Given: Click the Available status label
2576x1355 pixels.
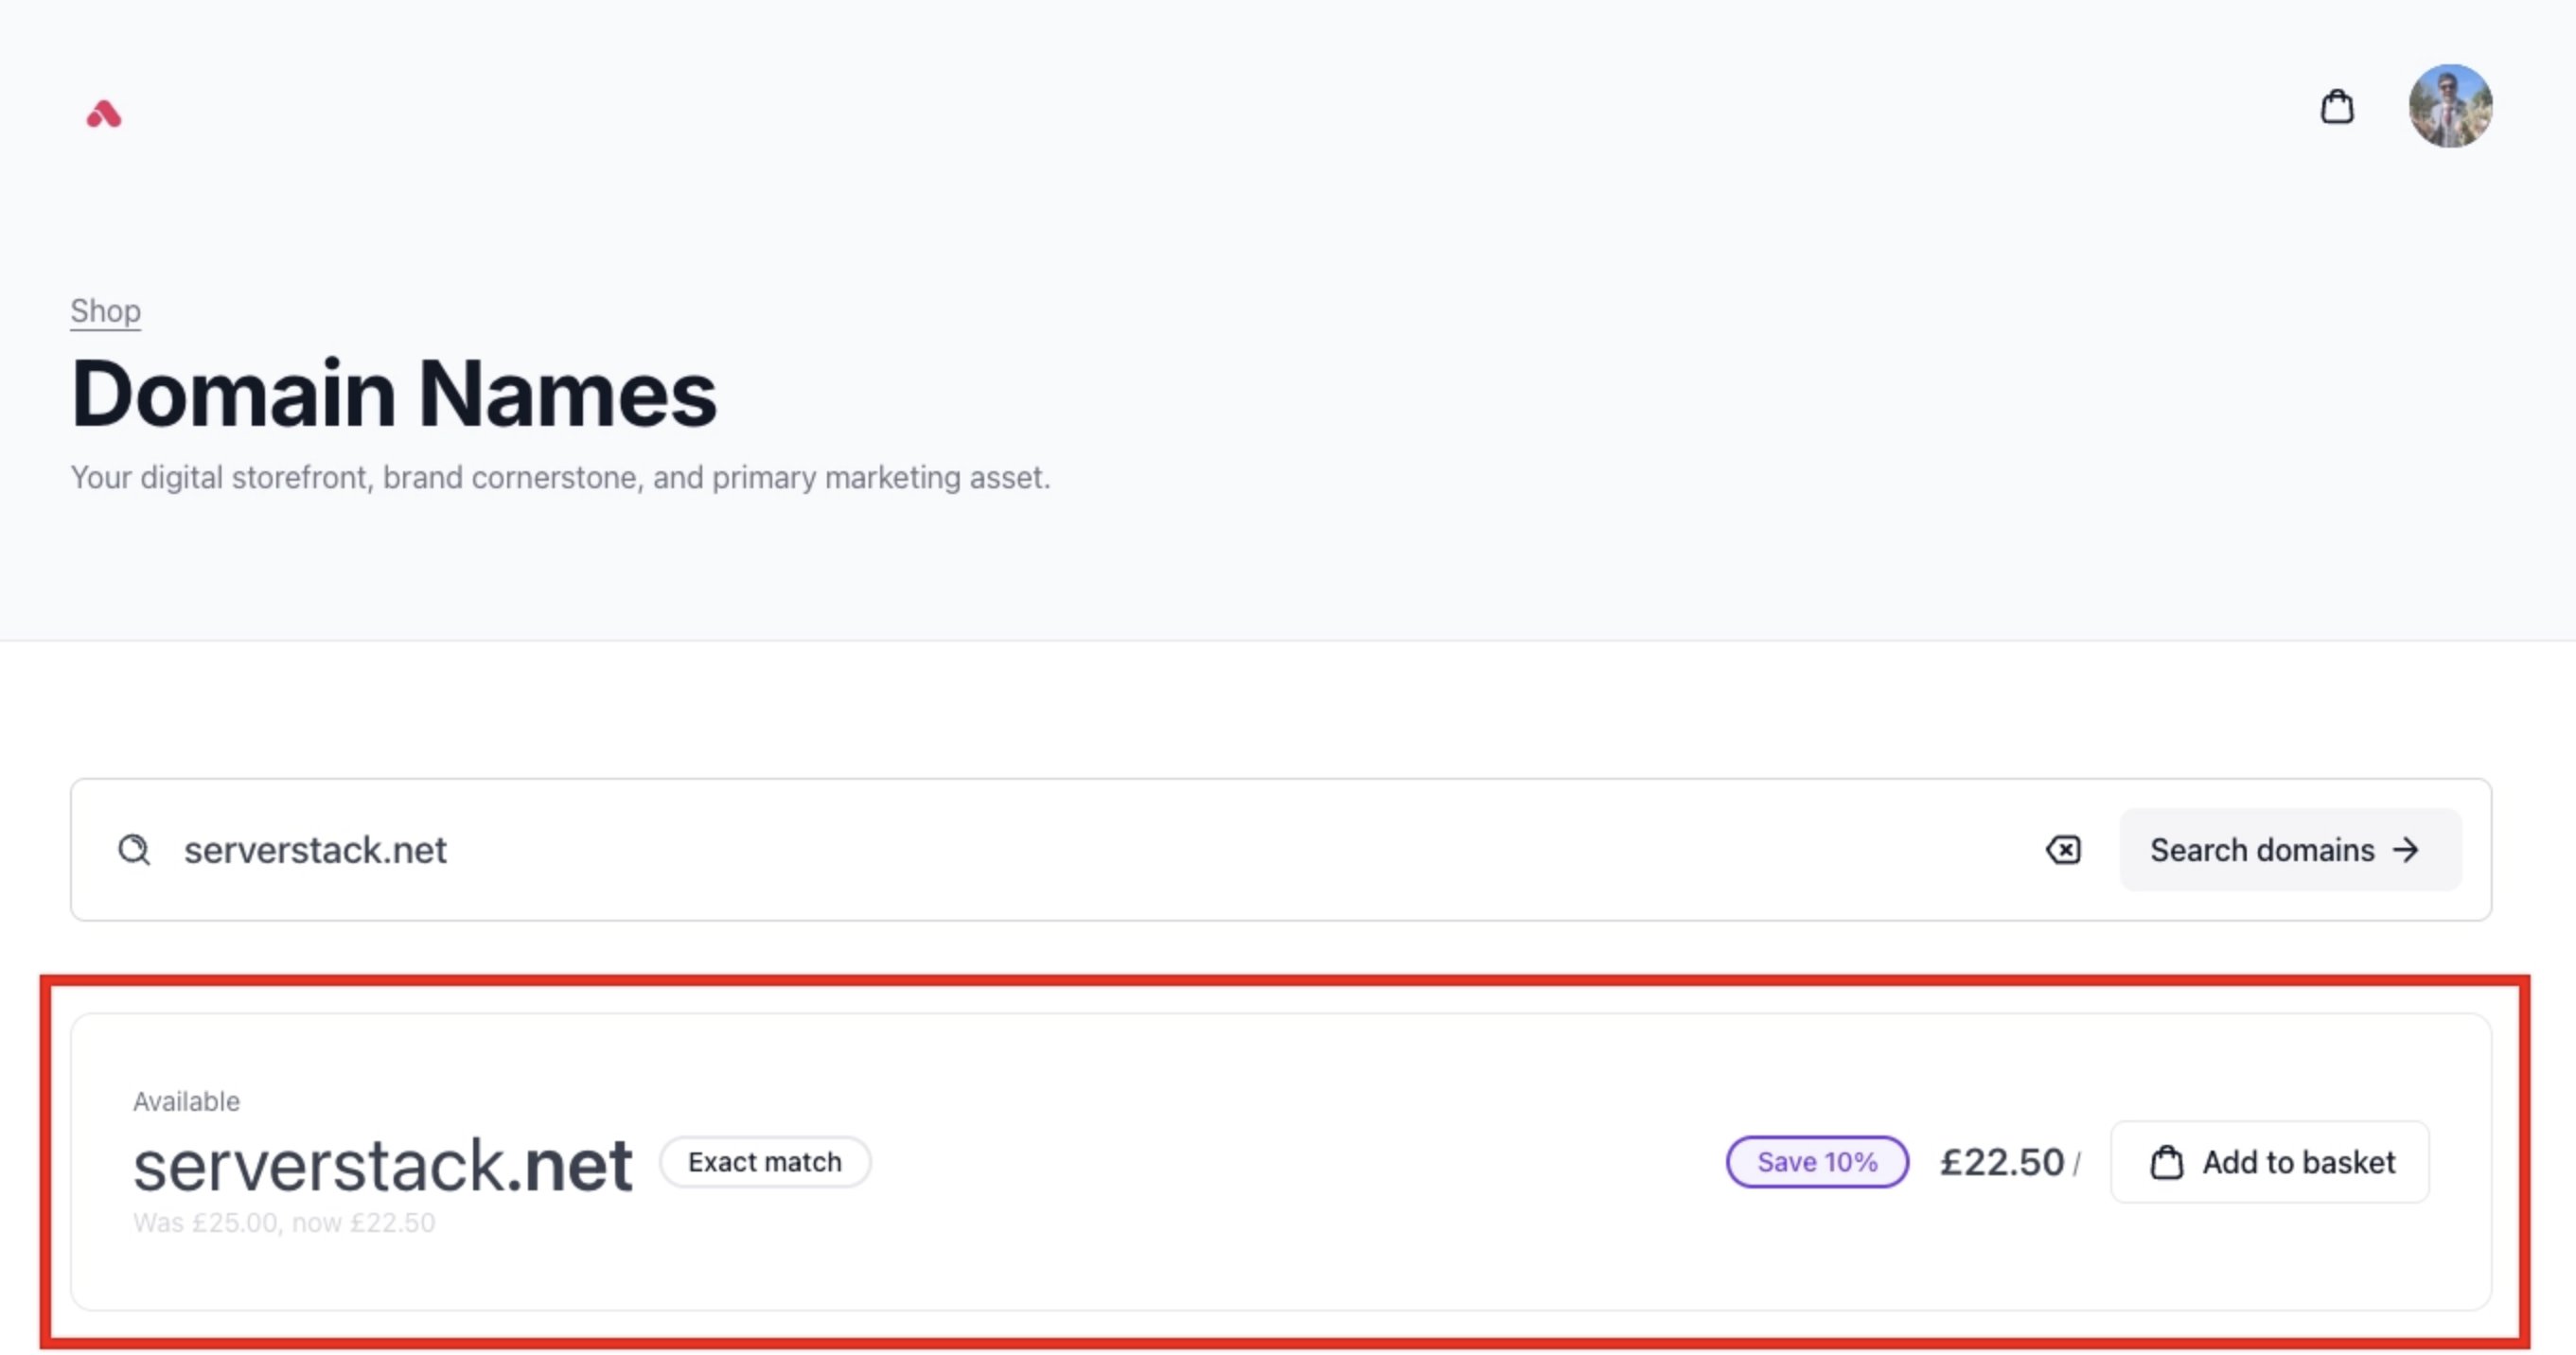Looking at the screenshot, I should coord(186,1101).
